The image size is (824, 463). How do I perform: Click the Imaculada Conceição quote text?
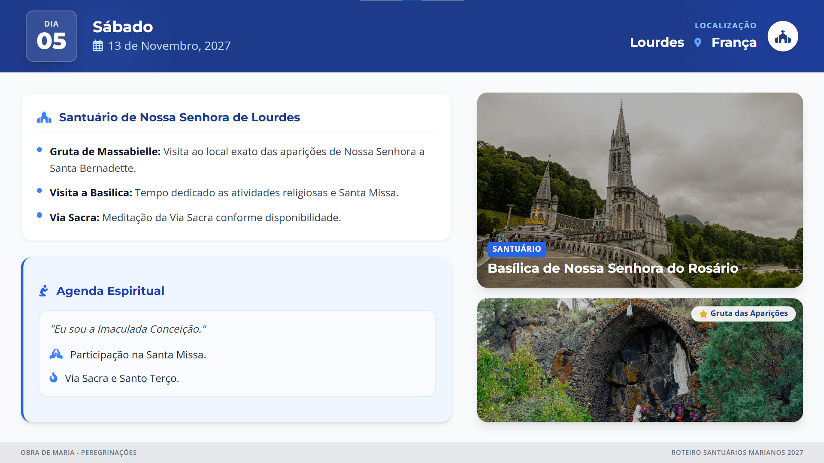coord(128,329)
